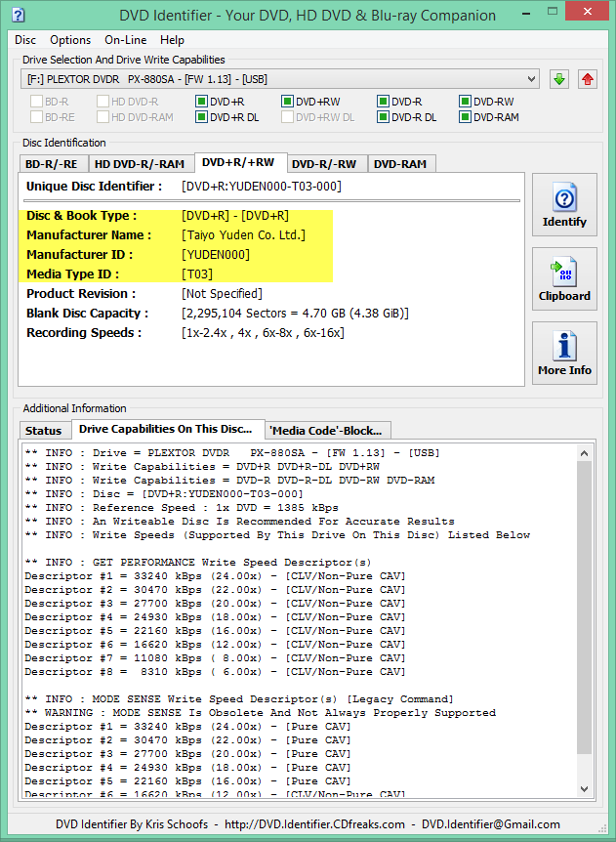Click the Gmail address in status bar
The width and height of the screenshot is (616, 842).
point(490,824)
